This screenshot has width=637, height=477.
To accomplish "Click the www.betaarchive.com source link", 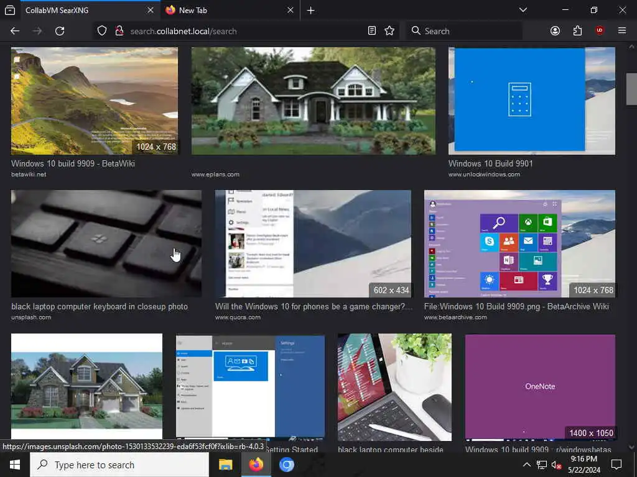I will point(455,317).
